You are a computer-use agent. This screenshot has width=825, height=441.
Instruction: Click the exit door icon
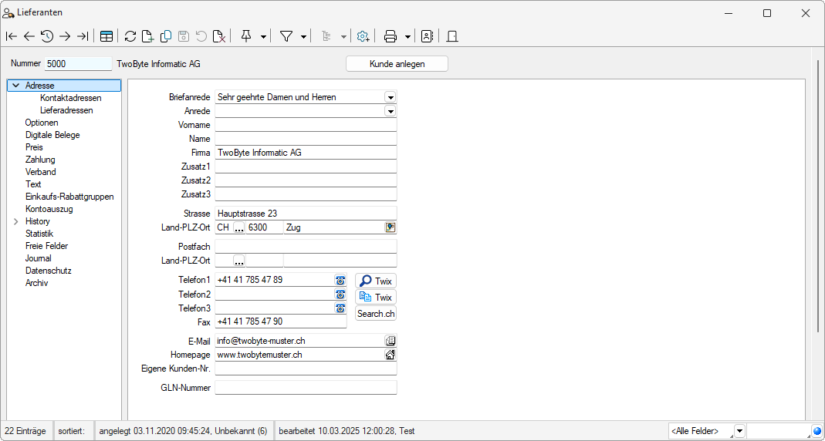pos(452,36)
